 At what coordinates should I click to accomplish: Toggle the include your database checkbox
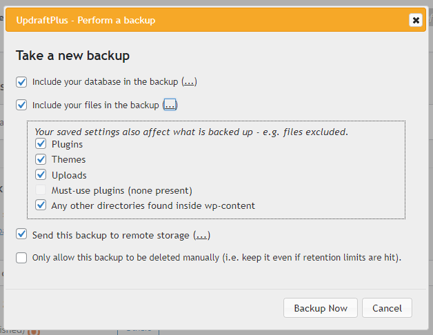tap(22, 82)
